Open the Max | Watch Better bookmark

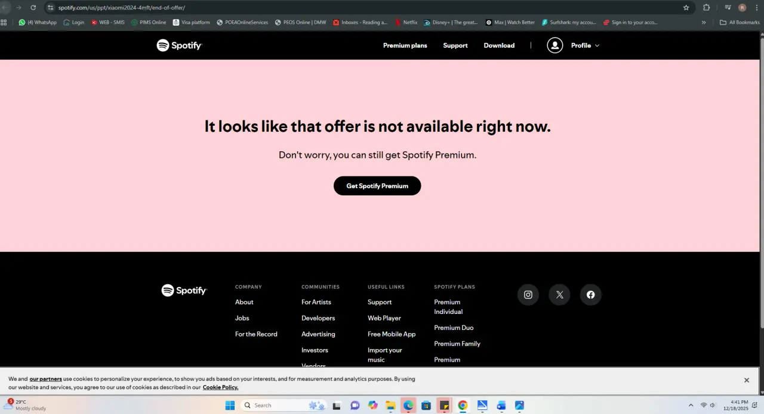510,22
